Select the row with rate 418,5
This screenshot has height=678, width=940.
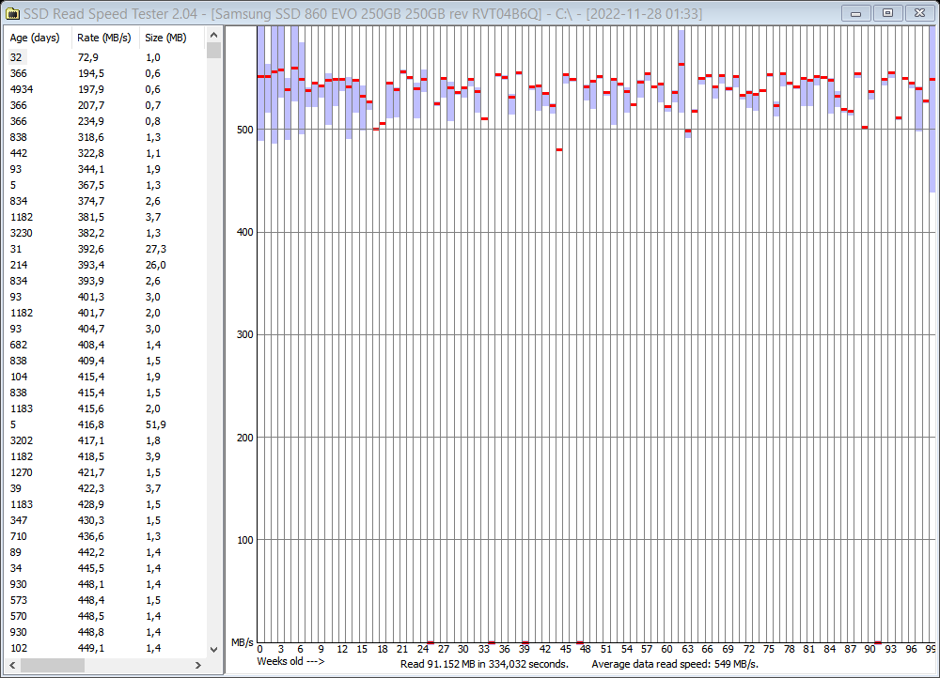point(105,456)
